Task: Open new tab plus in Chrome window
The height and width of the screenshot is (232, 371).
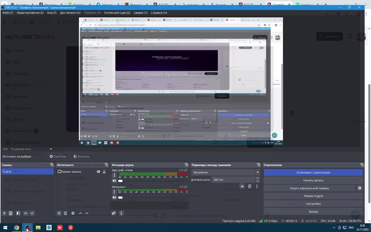Action: coord(326,4)
